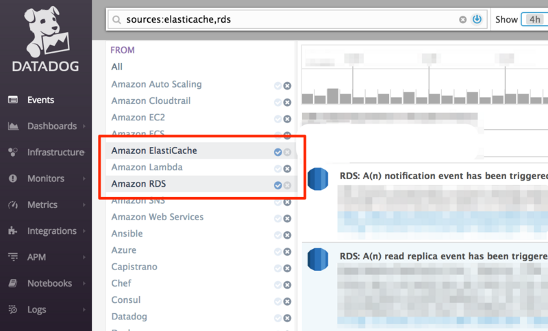Click the Logs sidebar icon
548x331 pixels.
pos(13,309)
